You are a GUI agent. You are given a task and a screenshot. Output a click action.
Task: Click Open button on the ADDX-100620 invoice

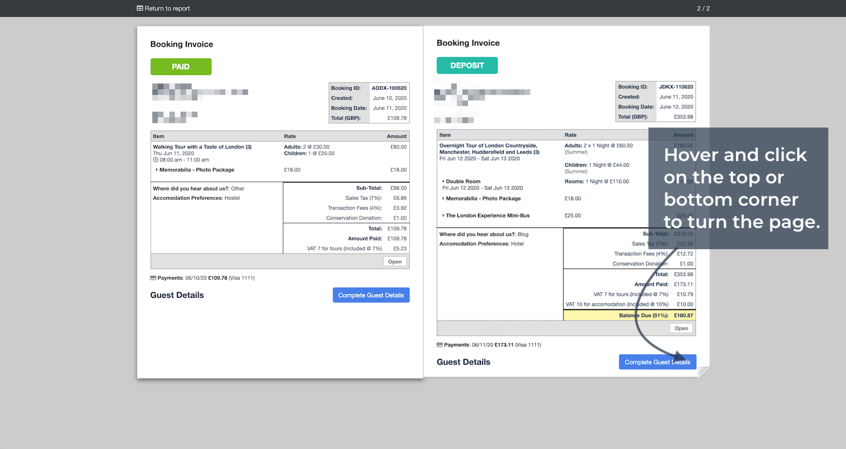pyautogui.click(x=394, y=262)
